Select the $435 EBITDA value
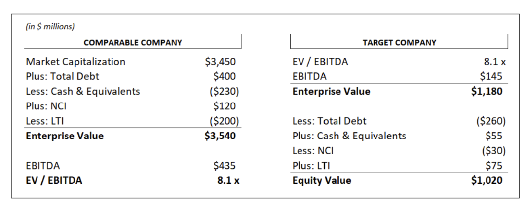This screenshot has width=525, height=206. [225, 166]
